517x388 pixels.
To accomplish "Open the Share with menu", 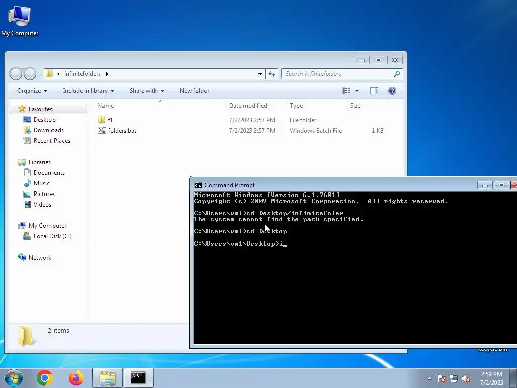I will [x=147, y=91].
